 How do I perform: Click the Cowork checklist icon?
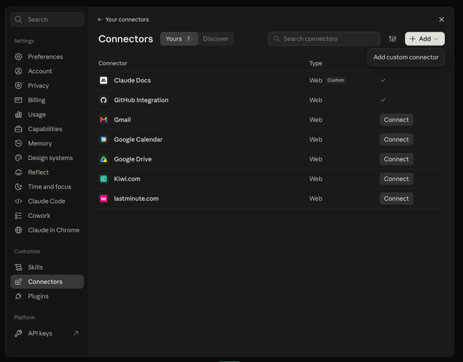18,216
